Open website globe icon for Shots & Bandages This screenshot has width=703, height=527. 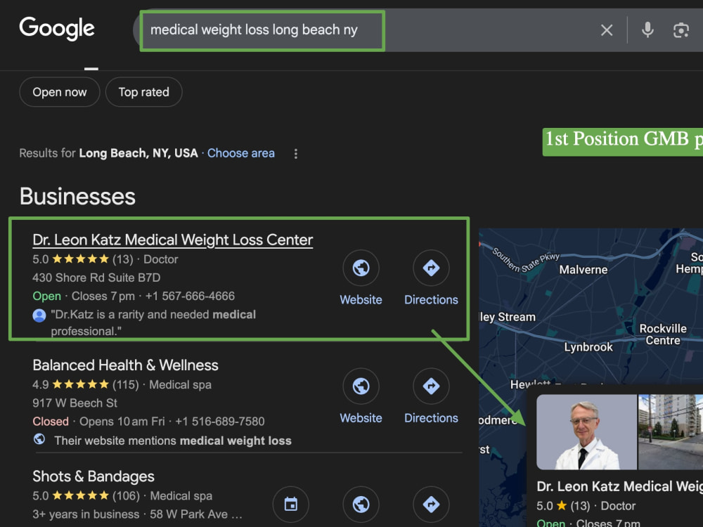tap(361, 505)
